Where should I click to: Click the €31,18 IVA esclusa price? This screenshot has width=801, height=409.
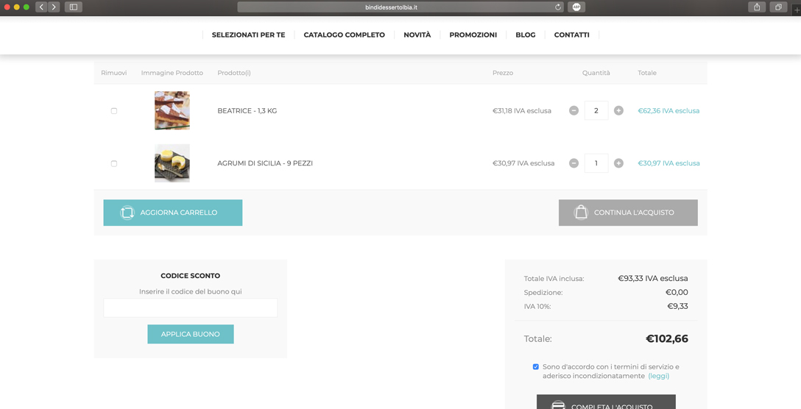tap(521, 111)
